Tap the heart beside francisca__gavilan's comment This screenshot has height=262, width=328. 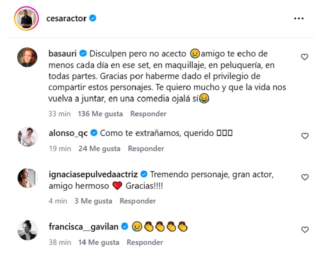pos(305,230)
